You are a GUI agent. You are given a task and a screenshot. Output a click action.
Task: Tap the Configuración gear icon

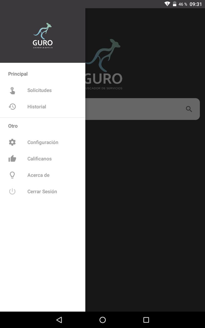pyautogui.click(x=12, y=142)
